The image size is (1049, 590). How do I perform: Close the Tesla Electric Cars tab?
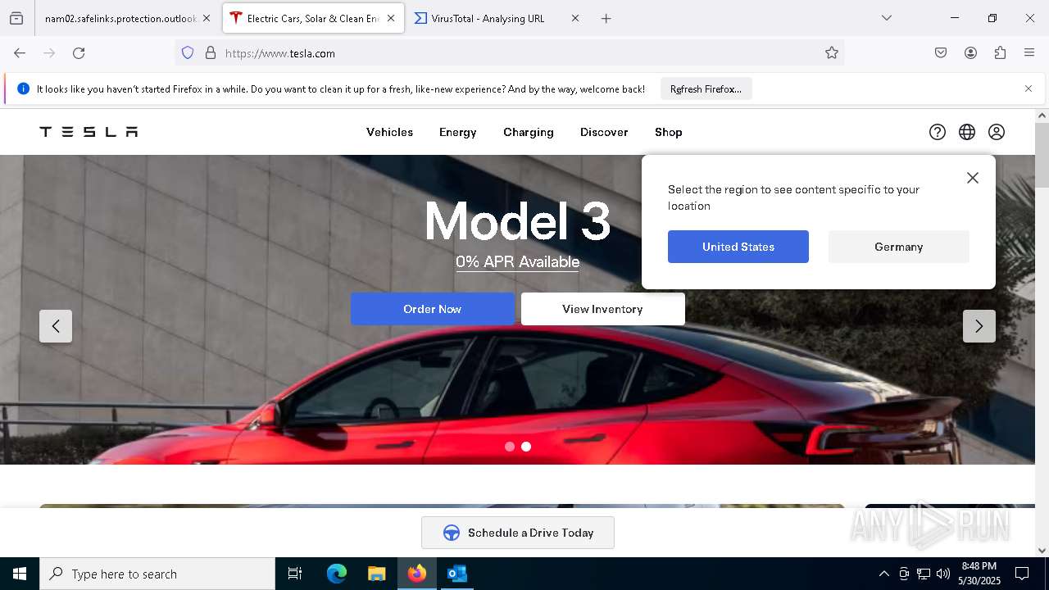(x=391, y=18)
